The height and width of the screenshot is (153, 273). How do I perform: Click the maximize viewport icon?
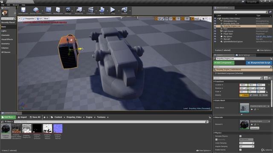(210, 19)
